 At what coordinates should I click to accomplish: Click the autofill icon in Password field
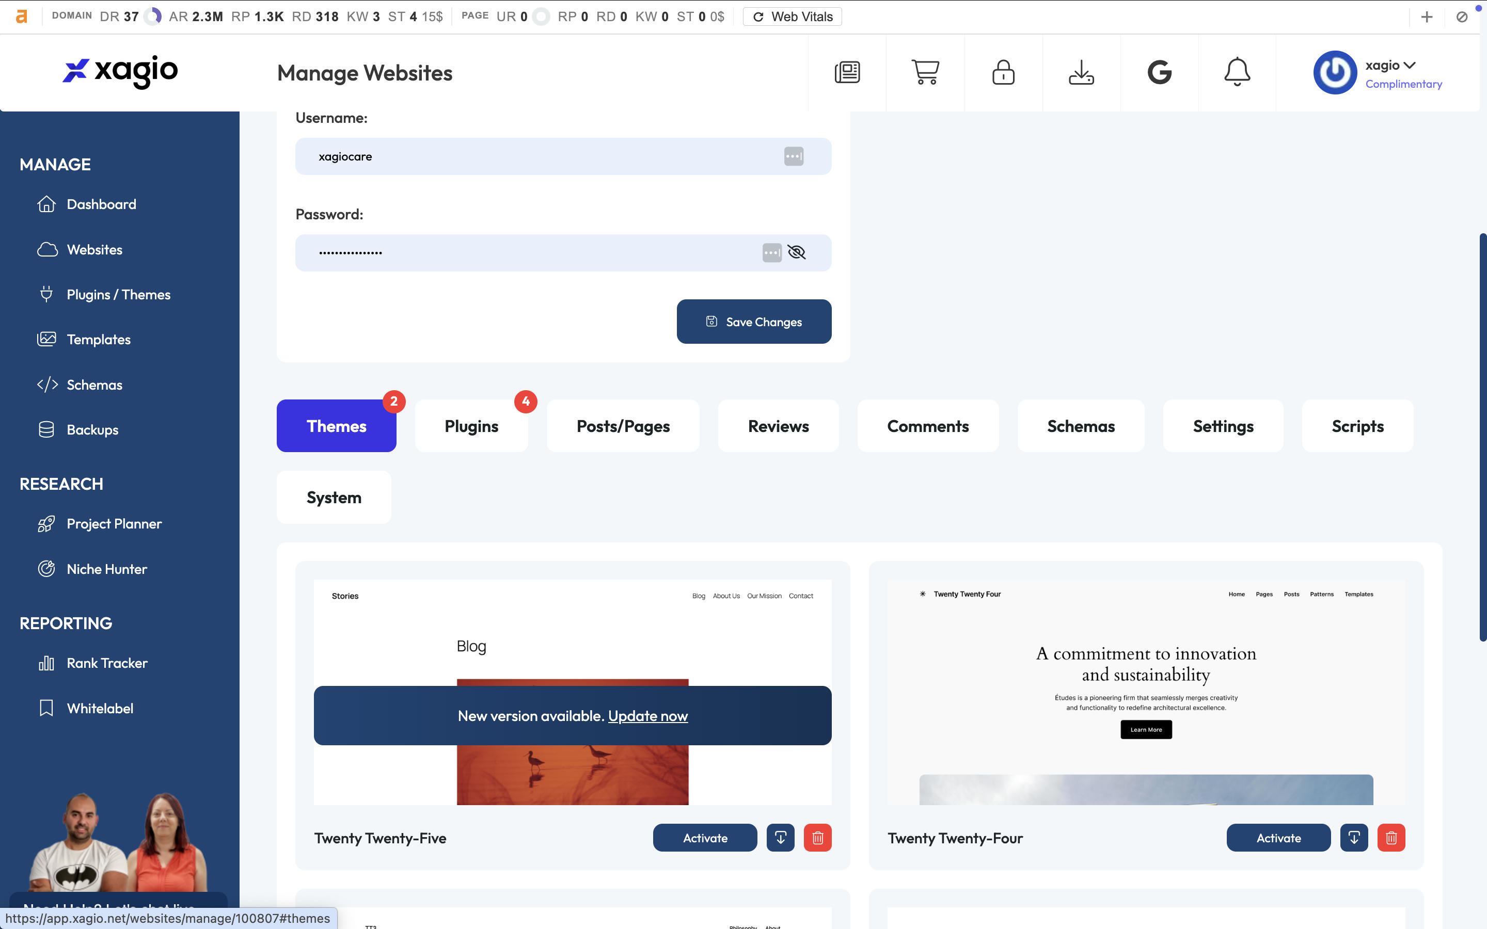point(772,252)
